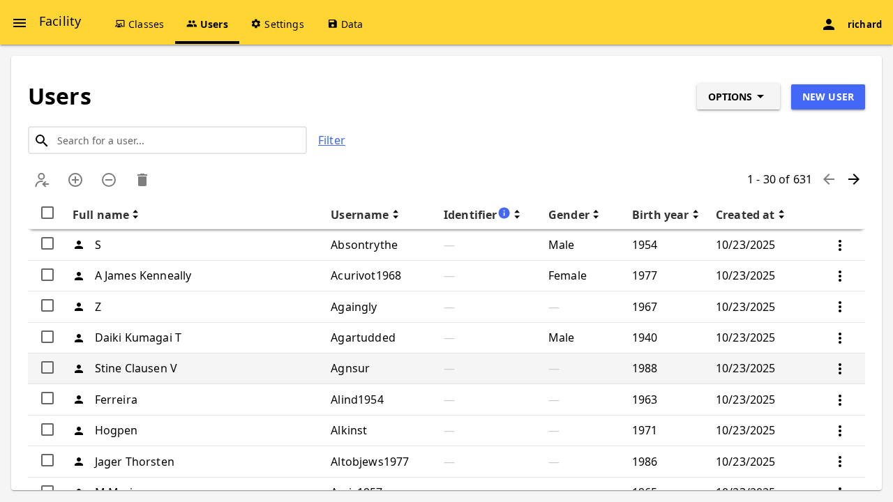
Task: Go to next page of users
Action: [x=854, y=179]
